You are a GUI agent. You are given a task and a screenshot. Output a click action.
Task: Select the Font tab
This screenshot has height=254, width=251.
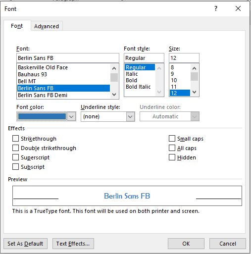point(17,26)
